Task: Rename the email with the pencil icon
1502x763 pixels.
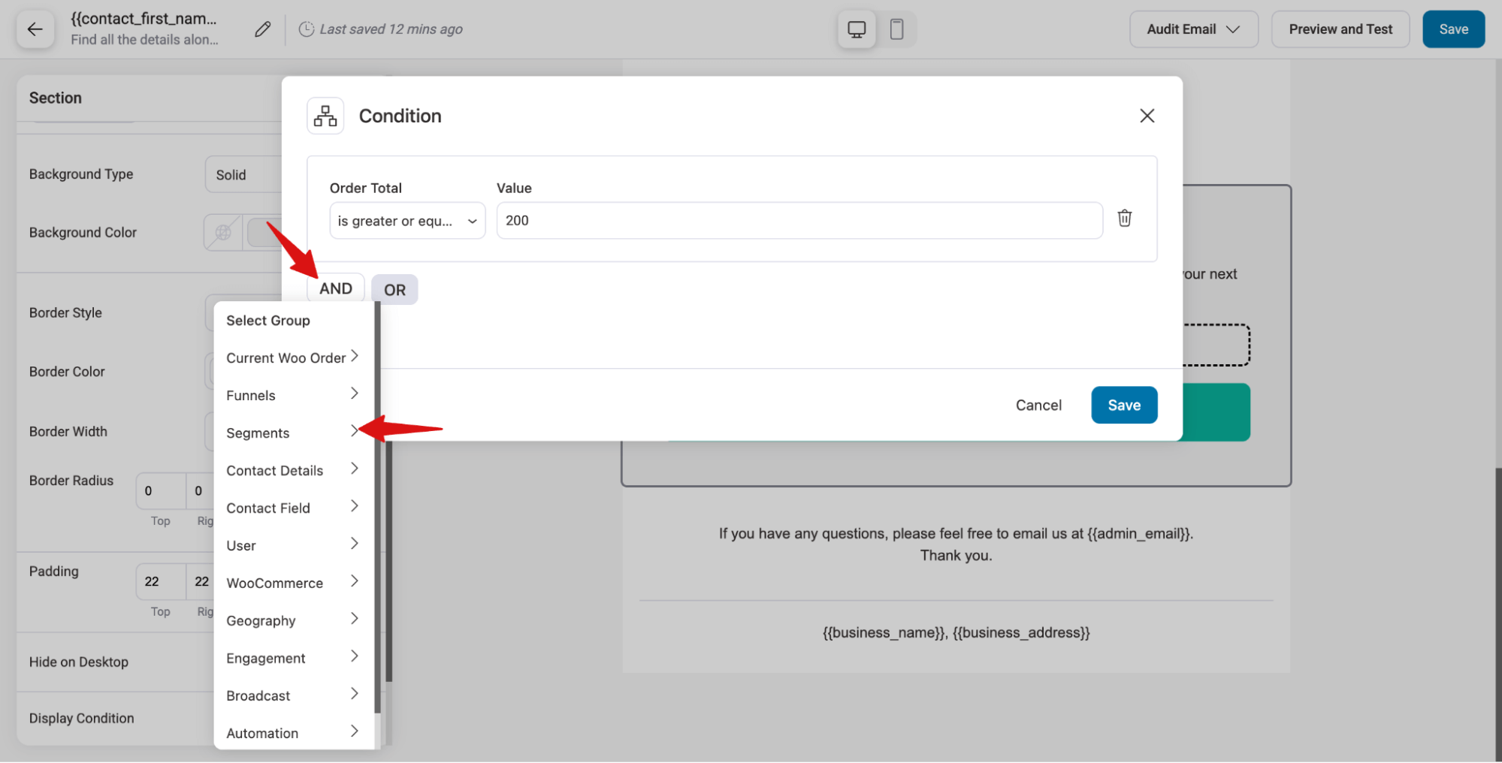Action: coord(261,28)
